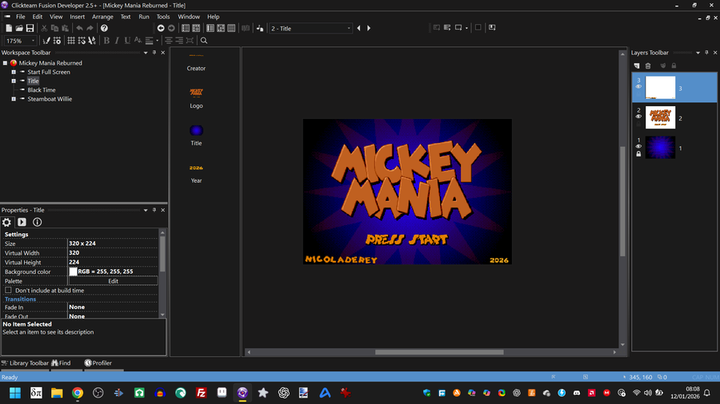Open File Explorer from the taskbar
Screen dimensions: 720x404
(x=57, y=393)
